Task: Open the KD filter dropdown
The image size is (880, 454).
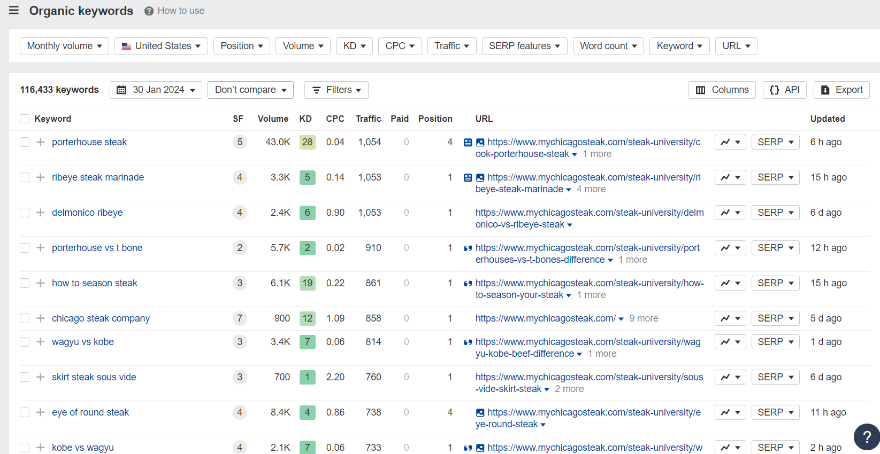Action: (x=354, y=46)
